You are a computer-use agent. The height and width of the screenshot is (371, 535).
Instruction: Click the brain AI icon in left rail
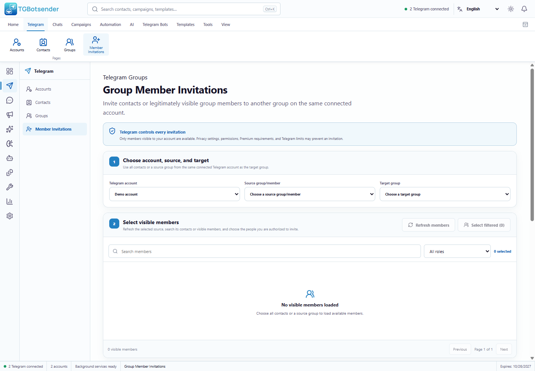(10, 144)
